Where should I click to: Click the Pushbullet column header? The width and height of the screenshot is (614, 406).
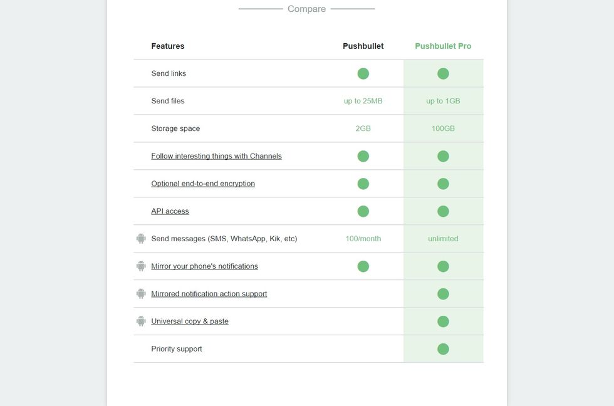point(363,46)
